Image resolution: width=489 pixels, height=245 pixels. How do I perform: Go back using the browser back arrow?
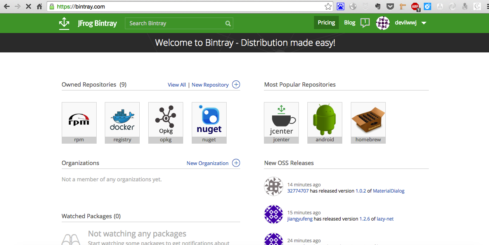pos(7,6)
